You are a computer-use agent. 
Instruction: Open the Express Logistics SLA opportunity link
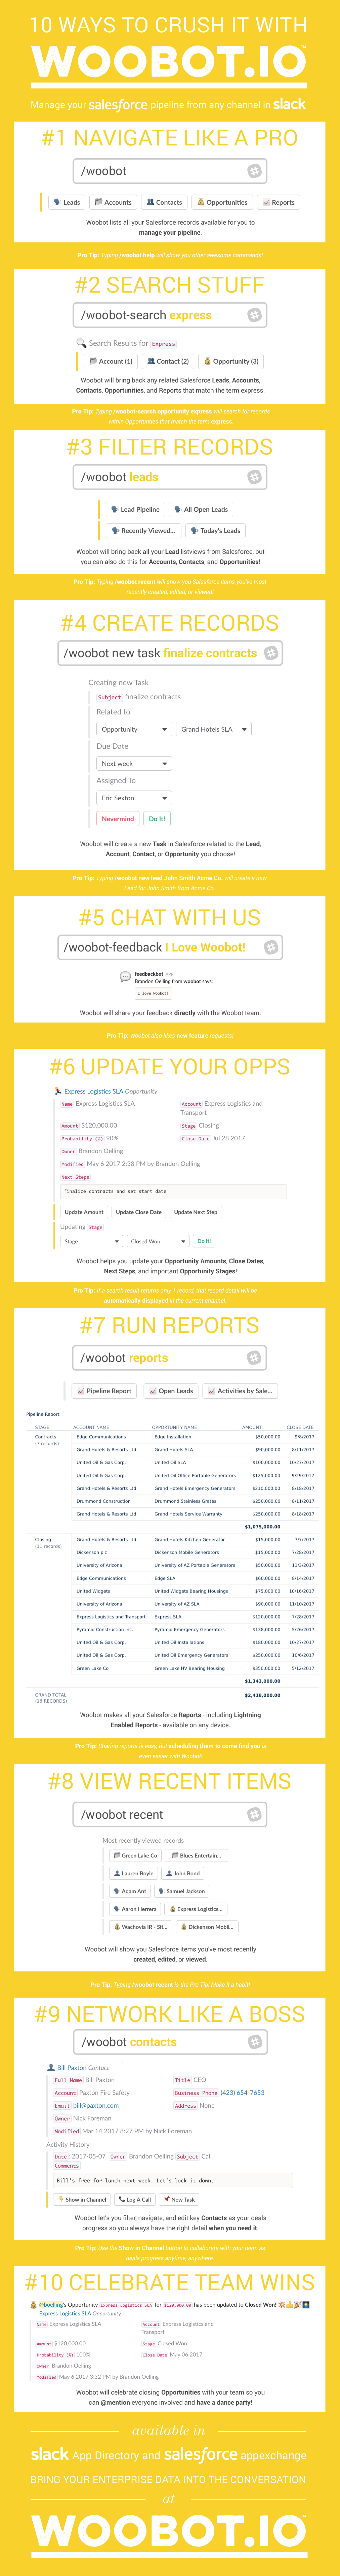click(94, 1091)
